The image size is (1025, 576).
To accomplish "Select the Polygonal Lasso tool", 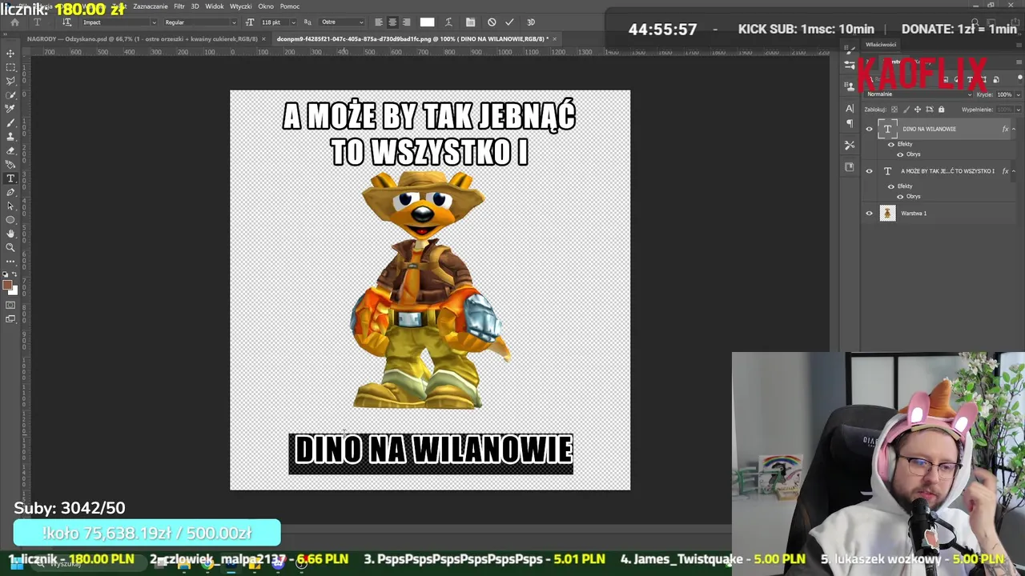I will click(x=10, y=81).
